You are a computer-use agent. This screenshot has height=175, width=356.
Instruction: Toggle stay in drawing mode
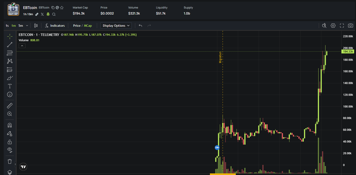click(x=9, y=133)
